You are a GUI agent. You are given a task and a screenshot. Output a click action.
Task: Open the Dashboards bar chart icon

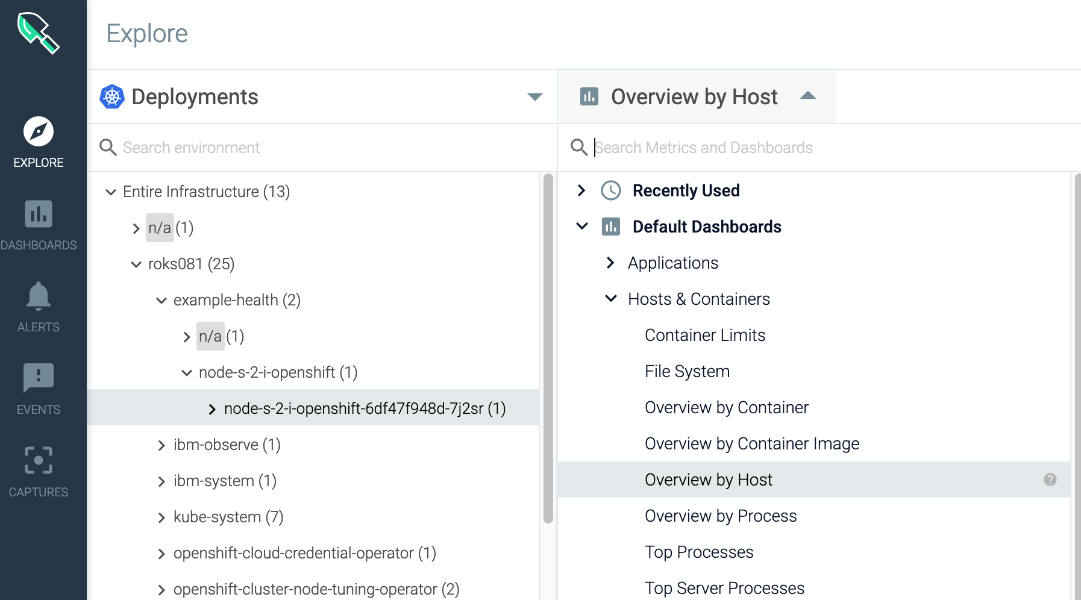[39, 214]
